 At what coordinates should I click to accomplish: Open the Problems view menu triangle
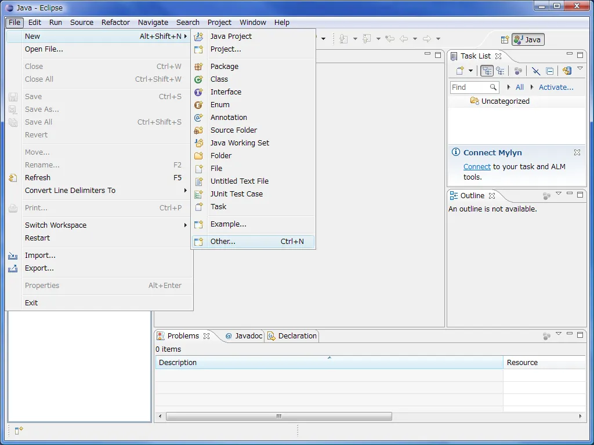(559, 334)
